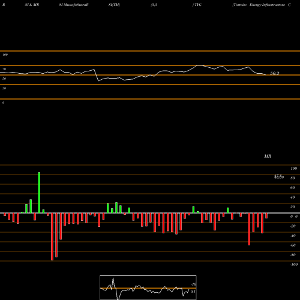Click 'Tortoise Energy Infrastructure' title text
This screenshot has height=300, width=300.
(x=259, y=5)
